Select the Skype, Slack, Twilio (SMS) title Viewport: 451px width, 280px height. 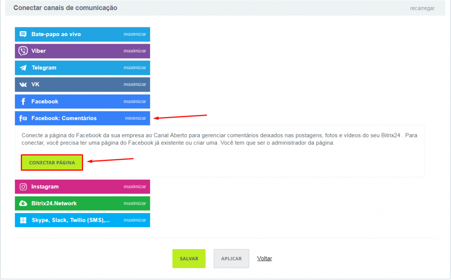pos(71,220)
